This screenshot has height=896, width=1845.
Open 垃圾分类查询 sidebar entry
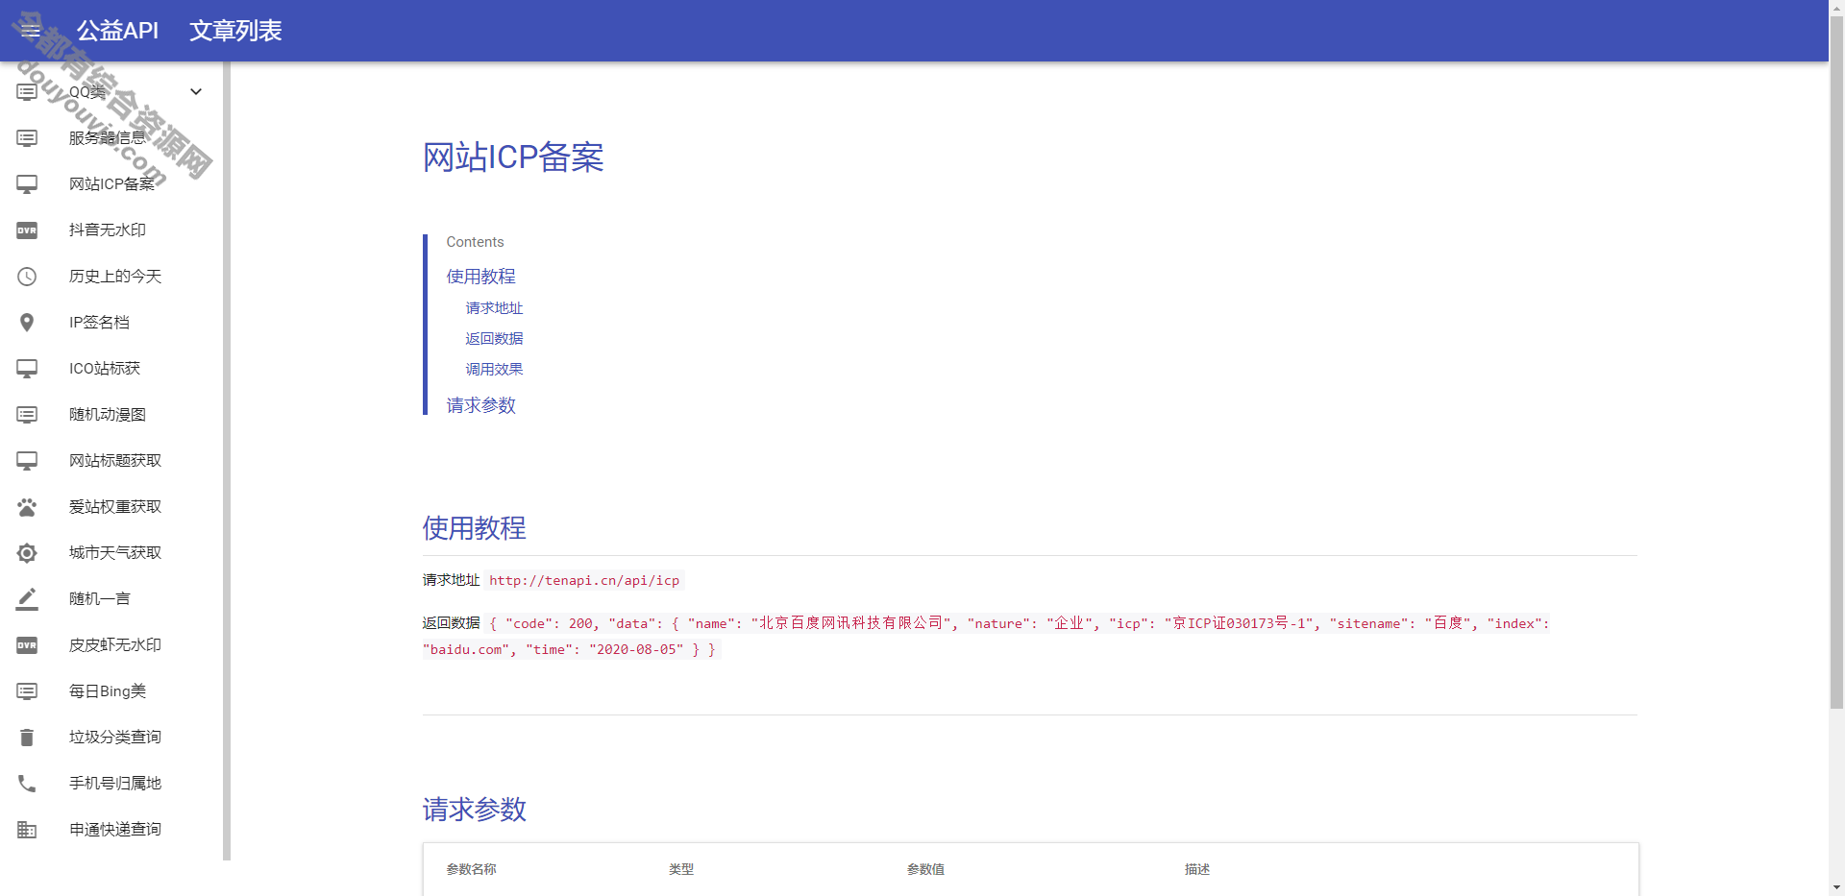point(115,738)
